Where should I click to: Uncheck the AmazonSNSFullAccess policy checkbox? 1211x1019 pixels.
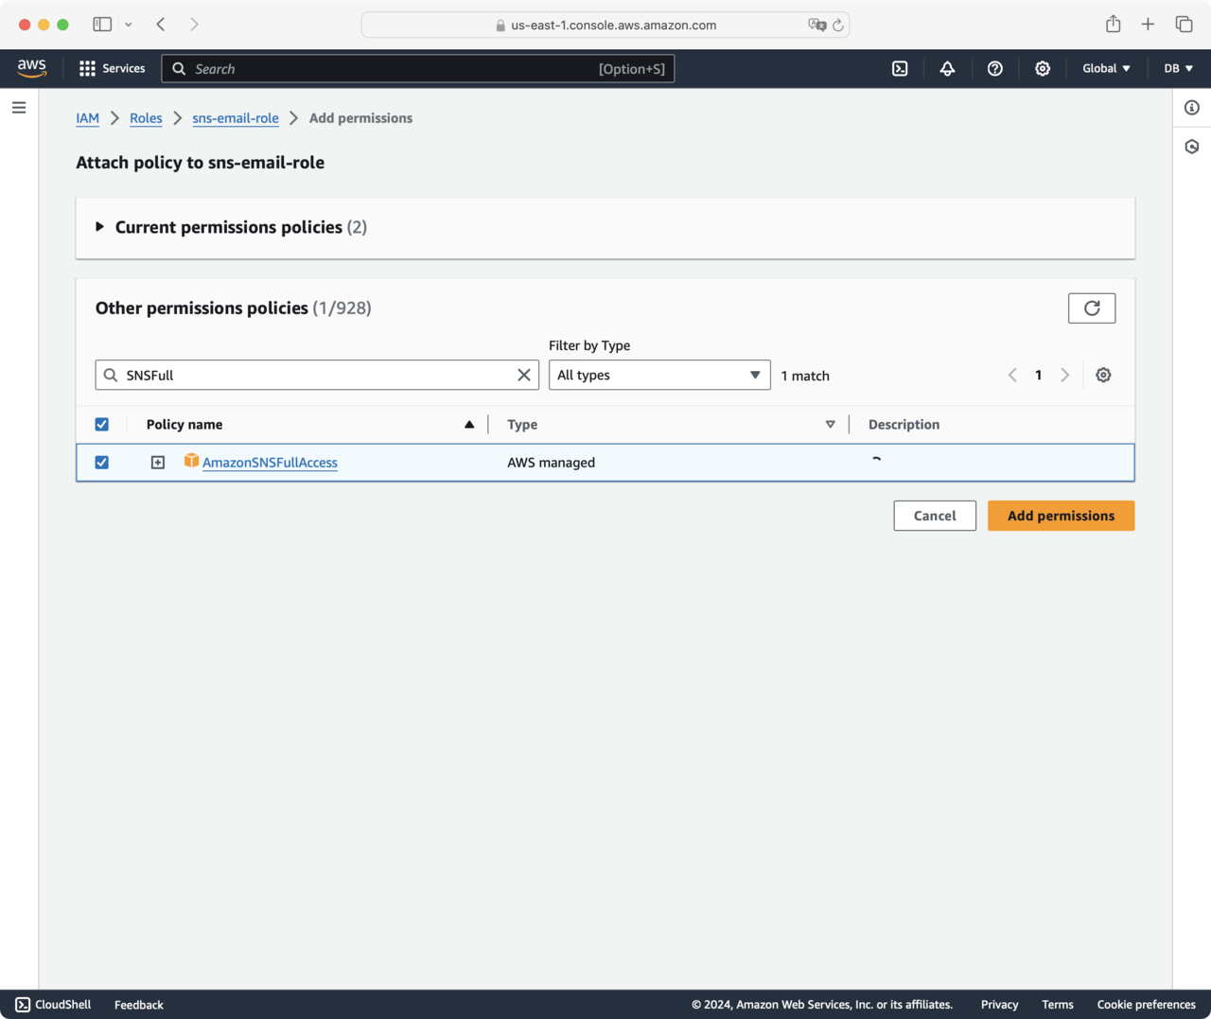(102, 463)
